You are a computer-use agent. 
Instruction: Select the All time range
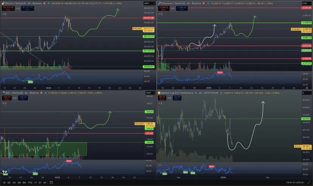point(45,183)
